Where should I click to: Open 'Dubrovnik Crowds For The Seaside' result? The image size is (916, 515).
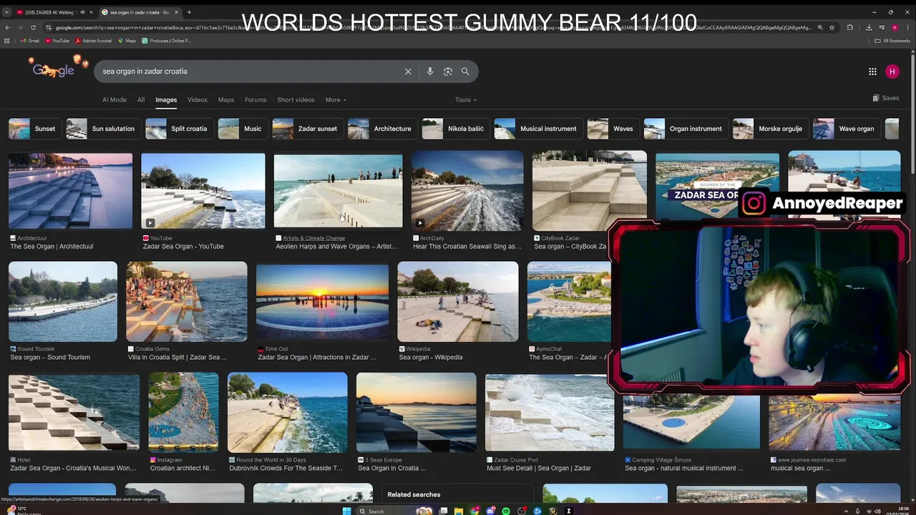[286, 469]
